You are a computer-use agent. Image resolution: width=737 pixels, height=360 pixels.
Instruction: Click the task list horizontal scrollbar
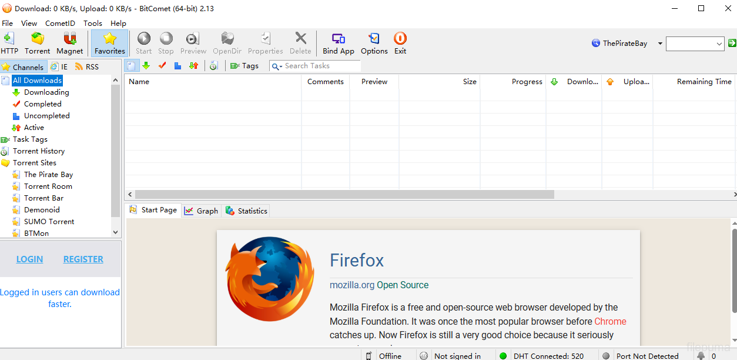[x=344, y=194]
